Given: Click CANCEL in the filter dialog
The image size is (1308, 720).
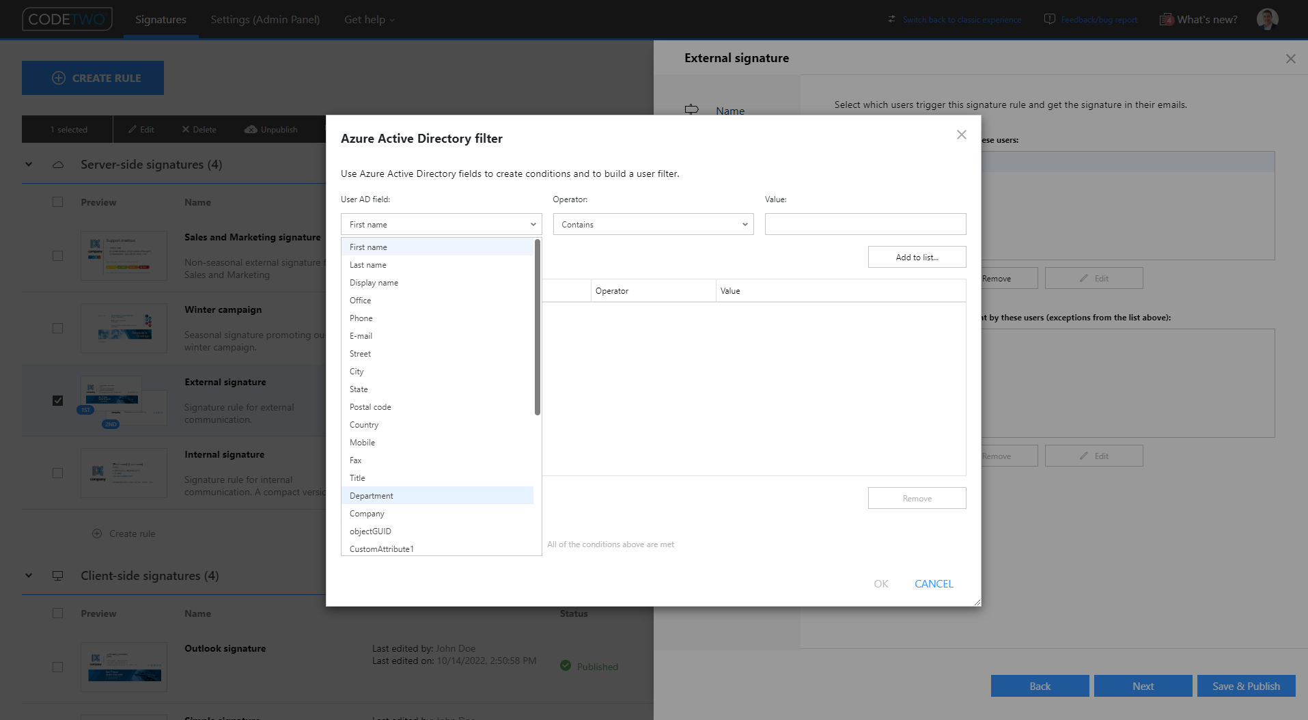Looking at the screenshot, I should coord(934,583).
